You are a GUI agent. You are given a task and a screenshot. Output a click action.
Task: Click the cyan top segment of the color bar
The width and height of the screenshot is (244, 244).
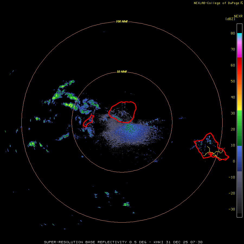[239, 35]
